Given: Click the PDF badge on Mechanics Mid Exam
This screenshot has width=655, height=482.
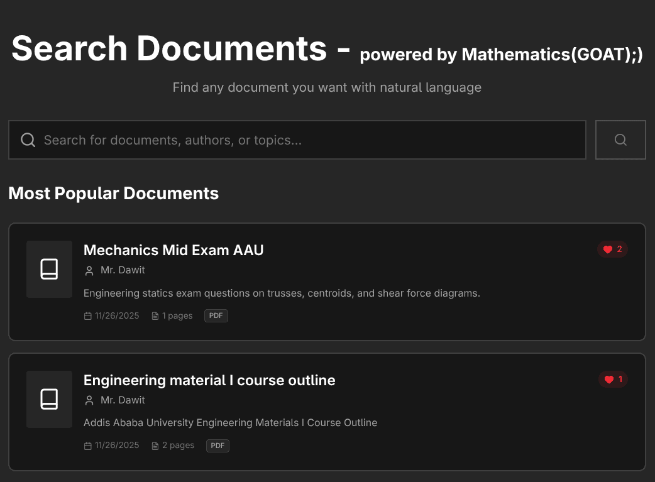Looking at the screenshot, I should (x=216, y=315).
